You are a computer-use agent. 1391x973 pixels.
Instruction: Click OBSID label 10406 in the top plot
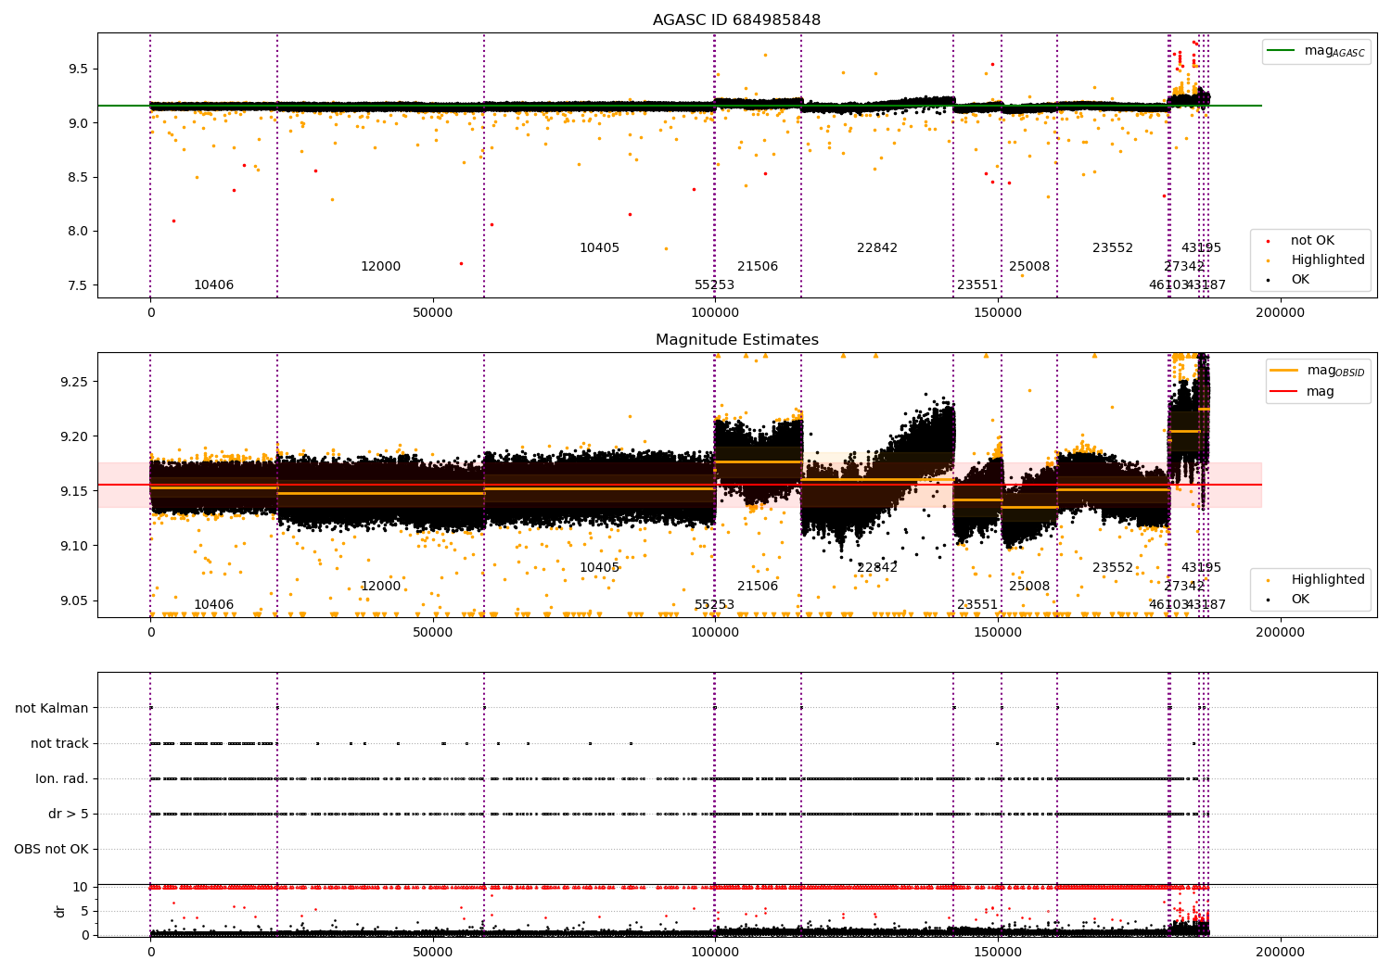(x=214, y=285)
